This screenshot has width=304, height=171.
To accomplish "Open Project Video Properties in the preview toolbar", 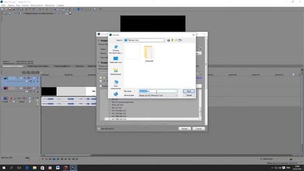I will pos(5,13).
